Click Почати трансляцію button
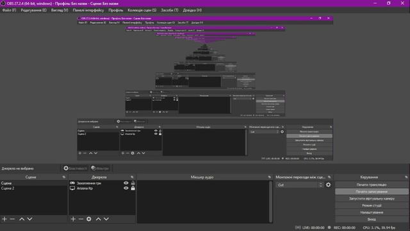 (372, 185)
